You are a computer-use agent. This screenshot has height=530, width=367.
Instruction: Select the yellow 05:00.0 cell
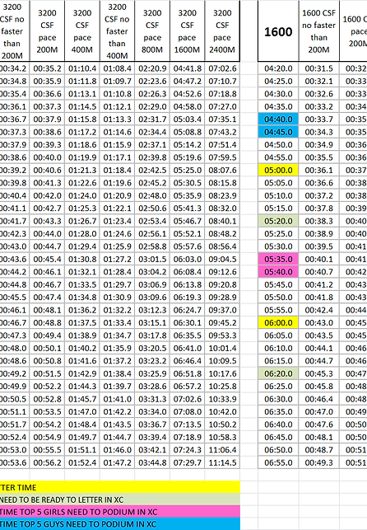click(x=278, y=170)
